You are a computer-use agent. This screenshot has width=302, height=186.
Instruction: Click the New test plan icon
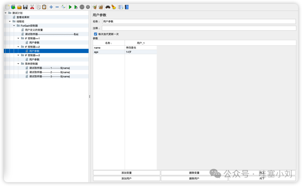(8, 7)
